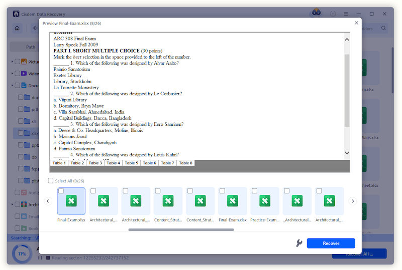Check the Videos category checkbox in sidebar
Viewport: 402px width, 270px height.
click(x=18, y=73)
